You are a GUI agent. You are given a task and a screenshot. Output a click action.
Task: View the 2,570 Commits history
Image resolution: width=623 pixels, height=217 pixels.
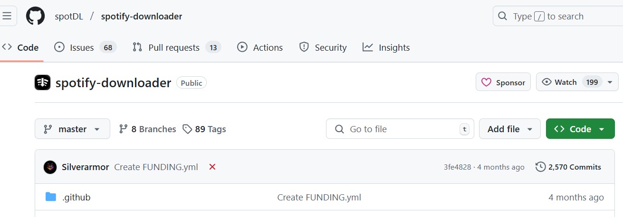point(568,167)
